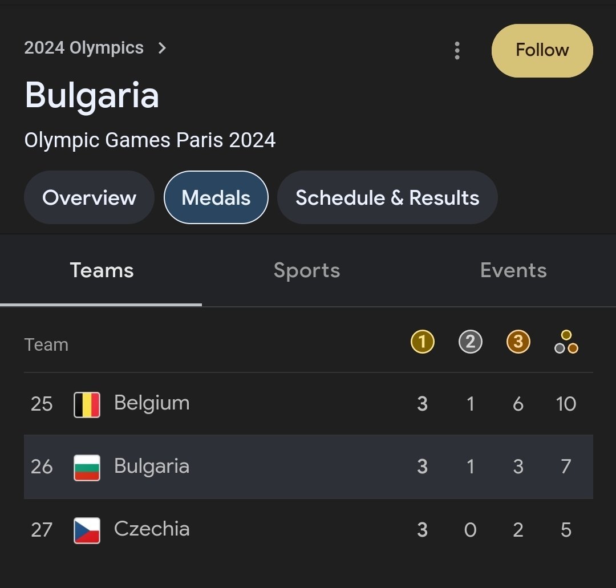Click the silver medal column icon
The image size is (616, 588).
pyautogui.click(x=470, y=342)
